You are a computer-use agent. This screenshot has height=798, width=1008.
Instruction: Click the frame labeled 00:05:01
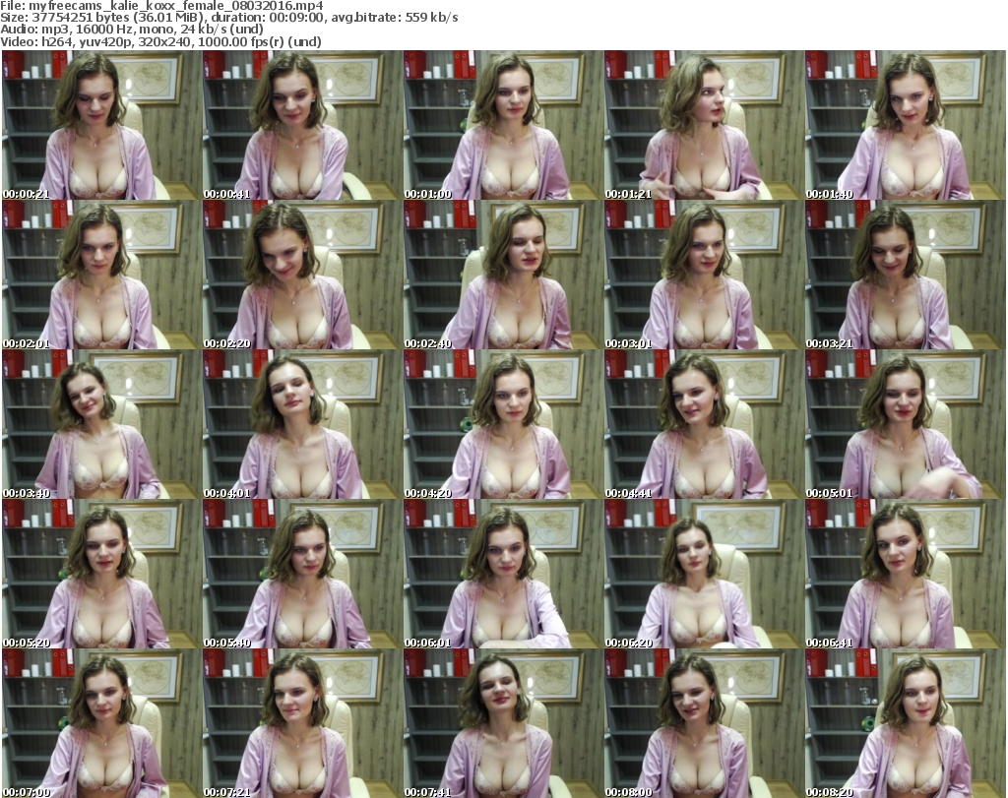pos(905,425)
